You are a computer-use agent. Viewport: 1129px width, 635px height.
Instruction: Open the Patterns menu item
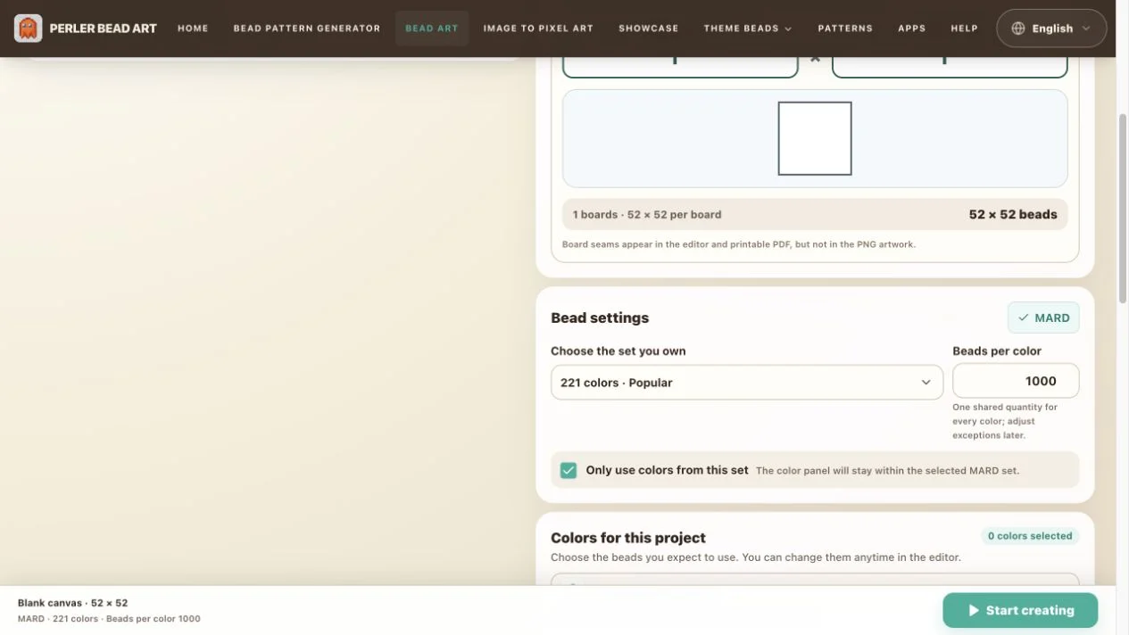click(845, 29)
